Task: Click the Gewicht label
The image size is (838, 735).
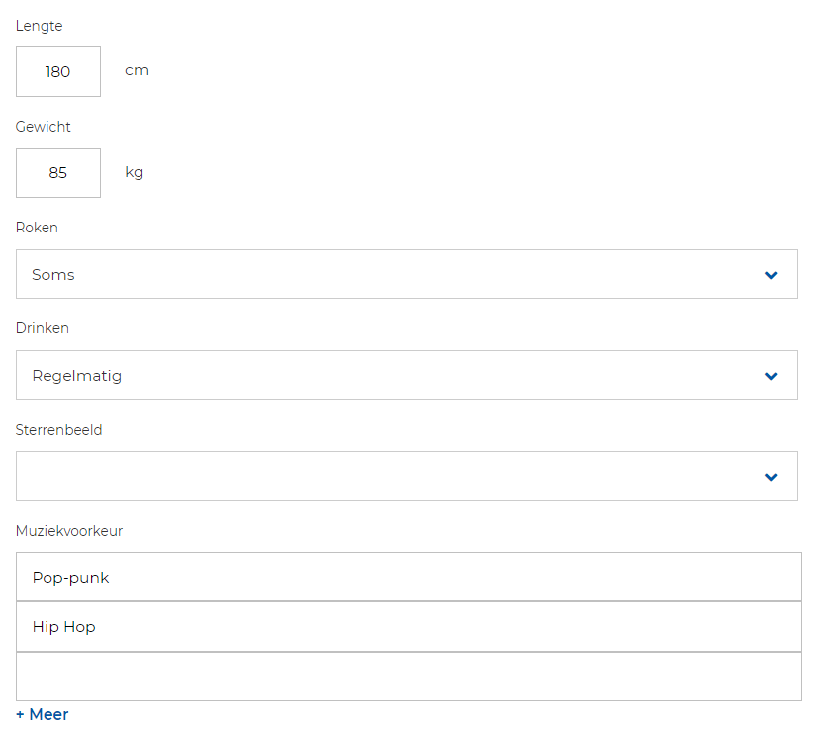Action: (x=43, y=127)
